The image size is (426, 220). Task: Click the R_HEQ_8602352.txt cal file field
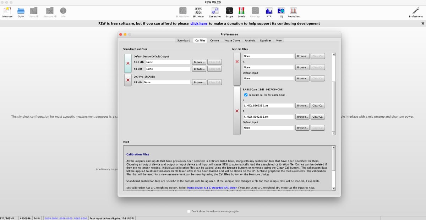(x=268, y=117)
